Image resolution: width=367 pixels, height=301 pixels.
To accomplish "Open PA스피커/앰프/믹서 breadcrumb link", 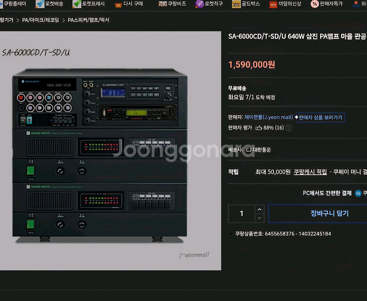I will pos(88,20).
